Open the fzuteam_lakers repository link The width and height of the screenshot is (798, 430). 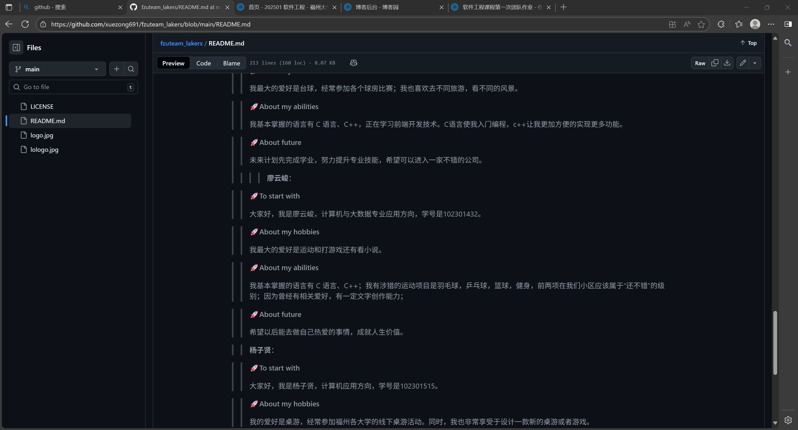(182, 43)
